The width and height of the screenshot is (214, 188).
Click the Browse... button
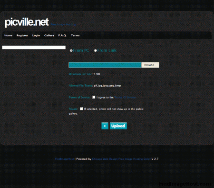150,65
